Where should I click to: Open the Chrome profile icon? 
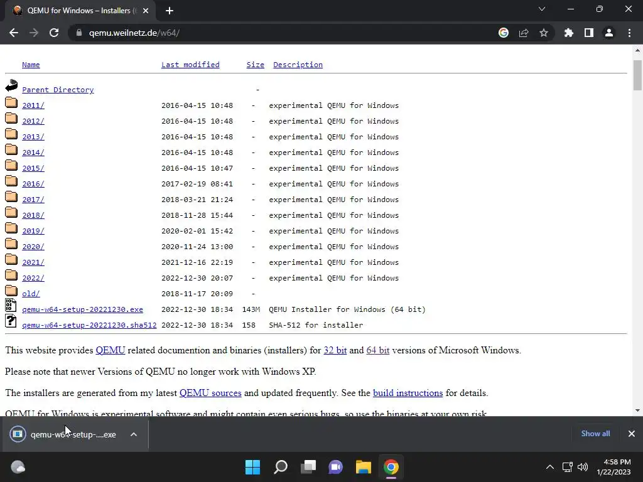pyautogui.click(x=609, y=33)
